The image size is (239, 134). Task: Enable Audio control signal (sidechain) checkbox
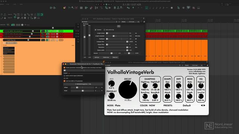pyautogui.click(x=64, y=76)
